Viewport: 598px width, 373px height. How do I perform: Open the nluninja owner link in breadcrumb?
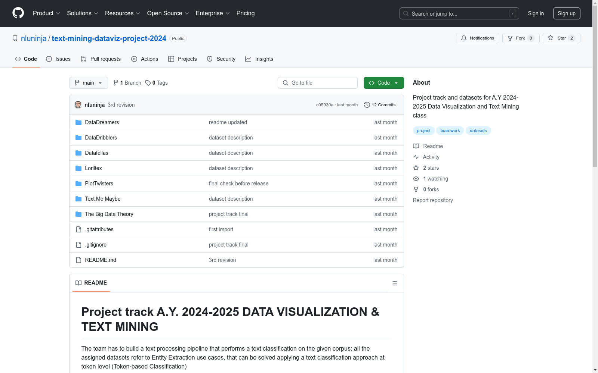coord(34,38)
